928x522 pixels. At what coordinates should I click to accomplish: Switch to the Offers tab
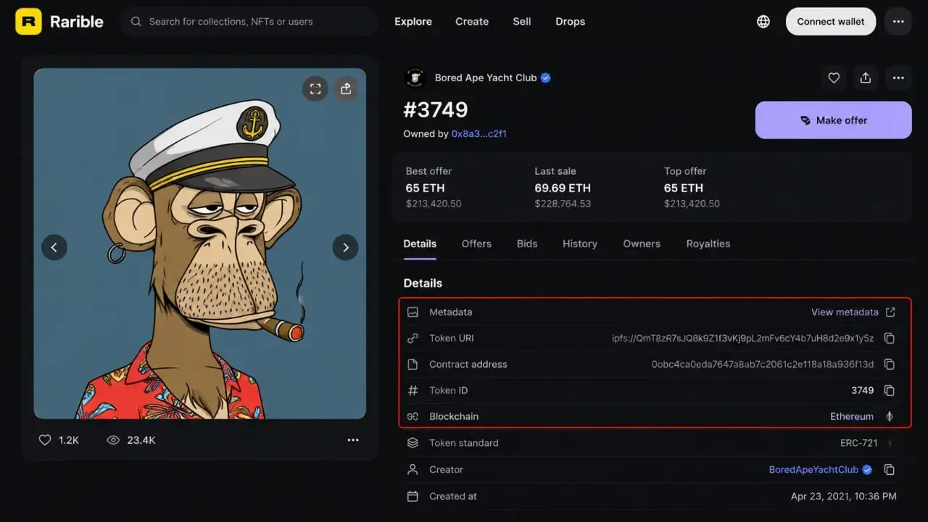pos(476,244)
